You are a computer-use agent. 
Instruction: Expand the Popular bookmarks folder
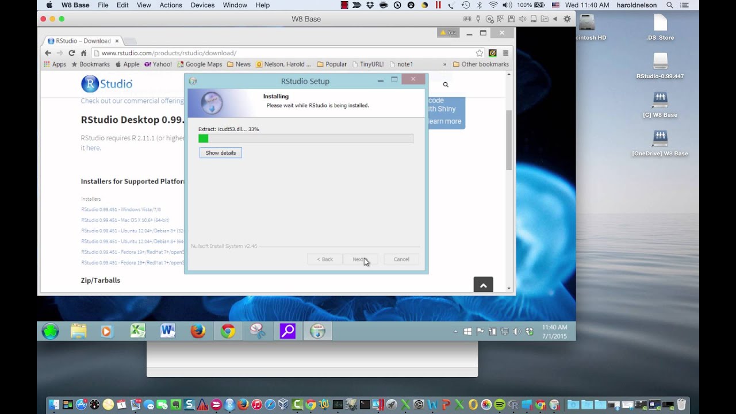point(332,64)
